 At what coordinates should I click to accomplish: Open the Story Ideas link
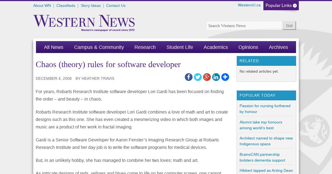click(91, 6)
